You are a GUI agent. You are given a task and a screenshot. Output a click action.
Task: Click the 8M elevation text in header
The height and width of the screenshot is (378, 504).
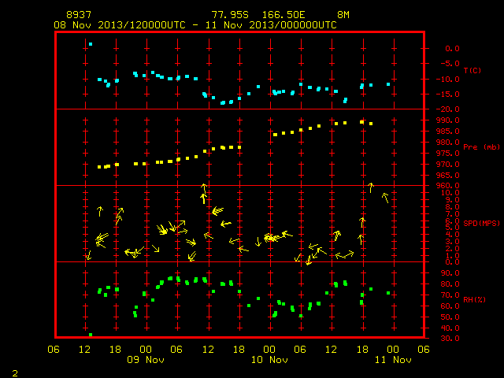pyautogui.click(x=343, y=15)
